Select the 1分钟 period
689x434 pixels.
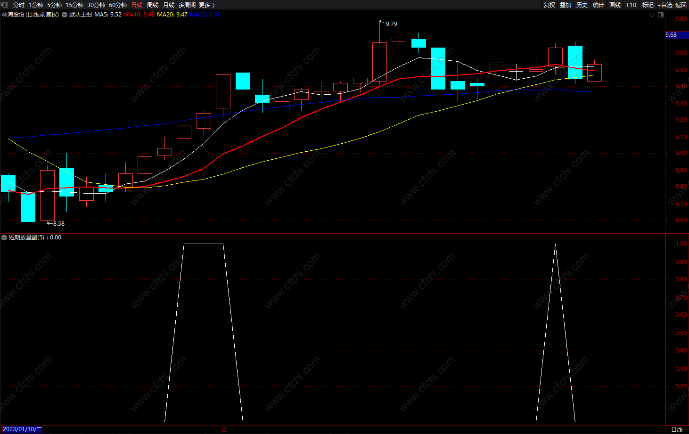point(36,5)
